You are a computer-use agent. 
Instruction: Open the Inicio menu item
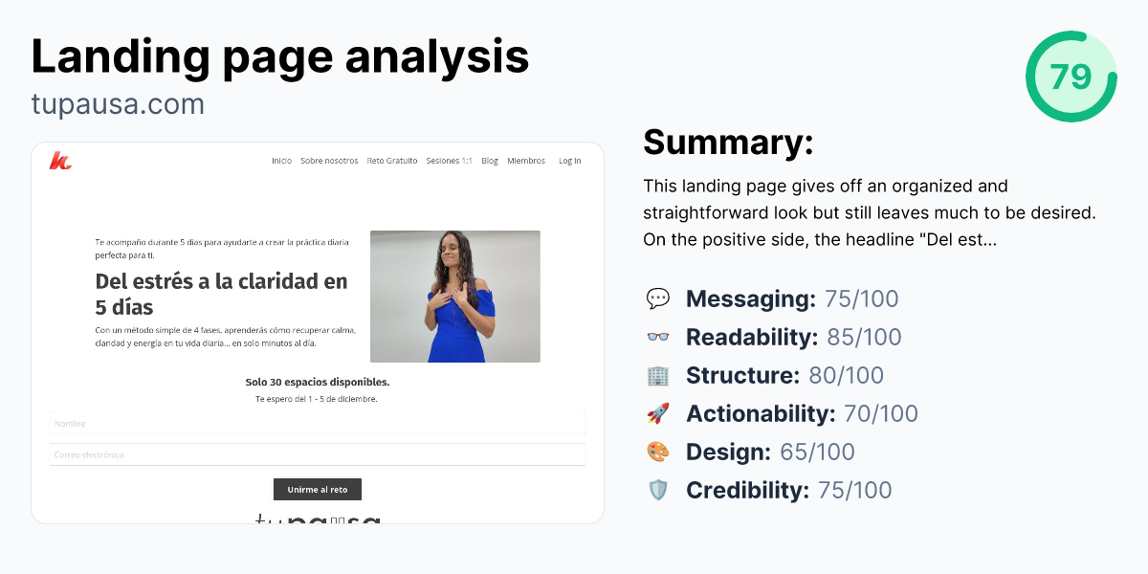coord(281,161)
